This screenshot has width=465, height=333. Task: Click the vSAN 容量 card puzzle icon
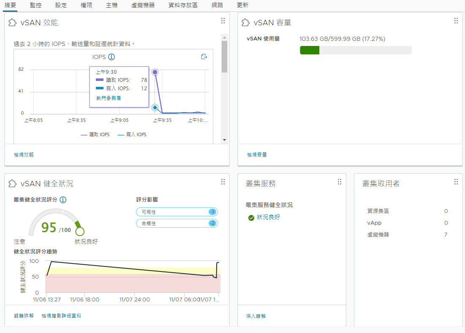tap(245, 22)
